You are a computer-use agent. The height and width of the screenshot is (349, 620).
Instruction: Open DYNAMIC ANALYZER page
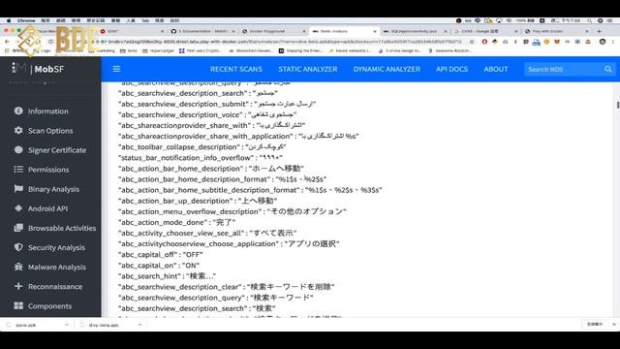(x=387, y=69)
